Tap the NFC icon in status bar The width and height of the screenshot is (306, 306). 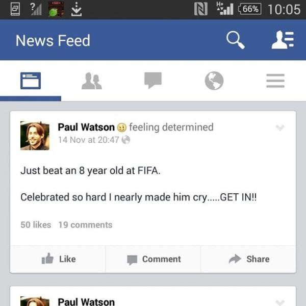click(x=200, y=9)
